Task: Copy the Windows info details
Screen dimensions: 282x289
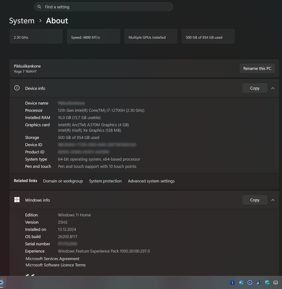Action: coord(254,200)
